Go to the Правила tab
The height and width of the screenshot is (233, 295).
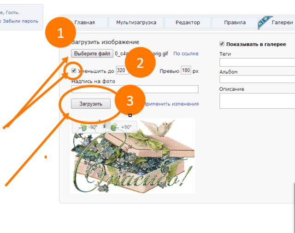tap(235, 23)
